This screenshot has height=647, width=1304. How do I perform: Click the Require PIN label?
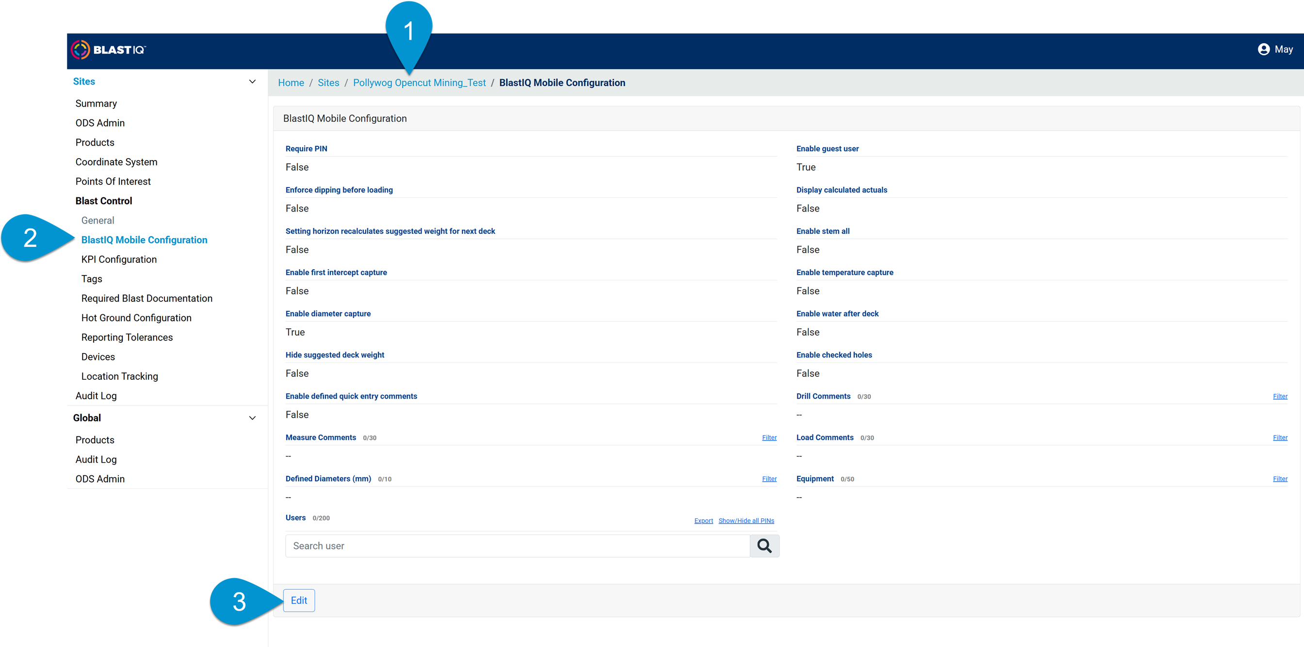coord(306,148)
